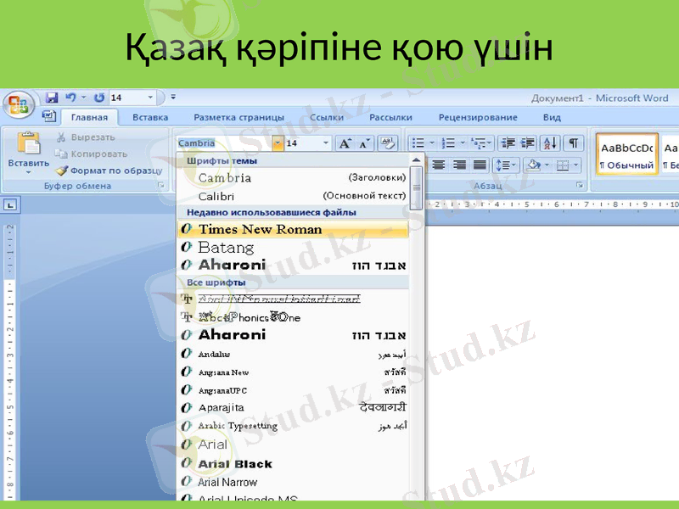Click the Undo icon
The width and height of the screenshot is (679, 509).
pos(70,97)
